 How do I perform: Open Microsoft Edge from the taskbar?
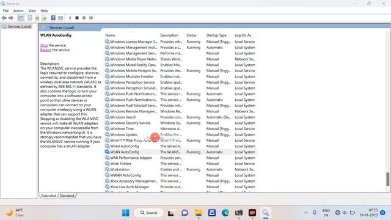[x=225, y=213]
